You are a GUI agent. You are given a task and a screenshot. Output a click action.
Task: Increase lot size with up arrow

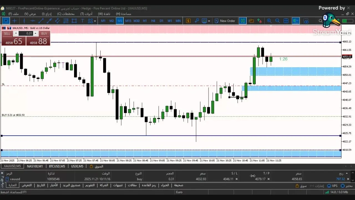click(35, 33)
